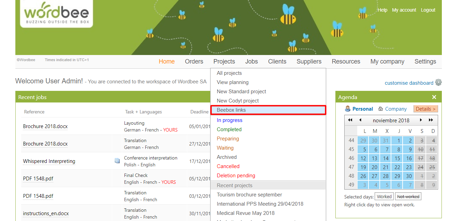Click icon beside Whispered Interpreting job
Image resolution: width=463 pixels, height=221 pixels.
(x=117, y=161)
